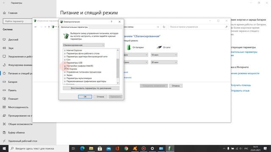
Task: Select Настройки графики Intel(R) tree item
Action: (80, 66)
